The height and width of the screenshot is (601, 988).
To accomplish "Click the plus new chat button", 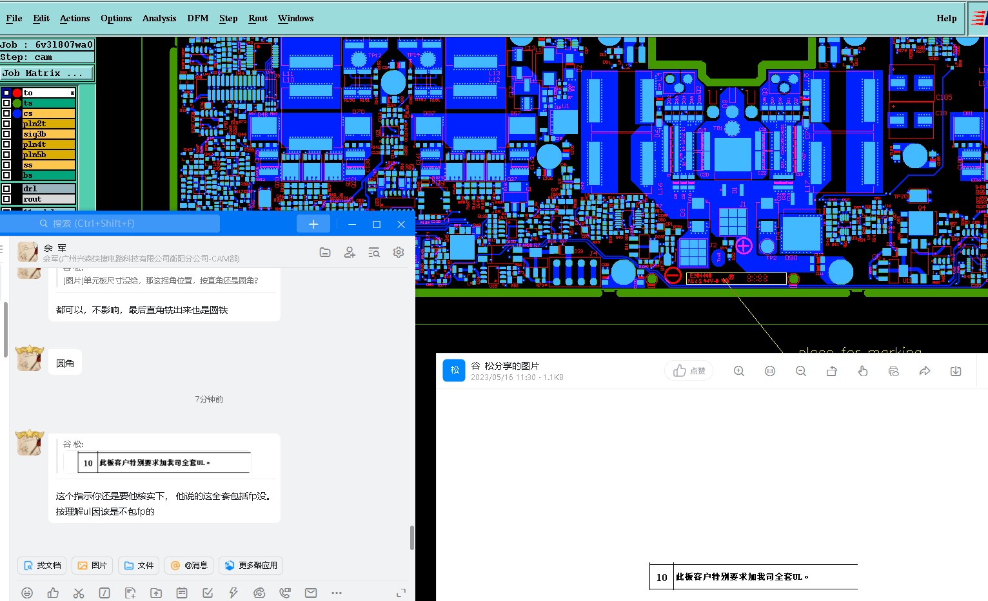I will [x=313, y=224].
